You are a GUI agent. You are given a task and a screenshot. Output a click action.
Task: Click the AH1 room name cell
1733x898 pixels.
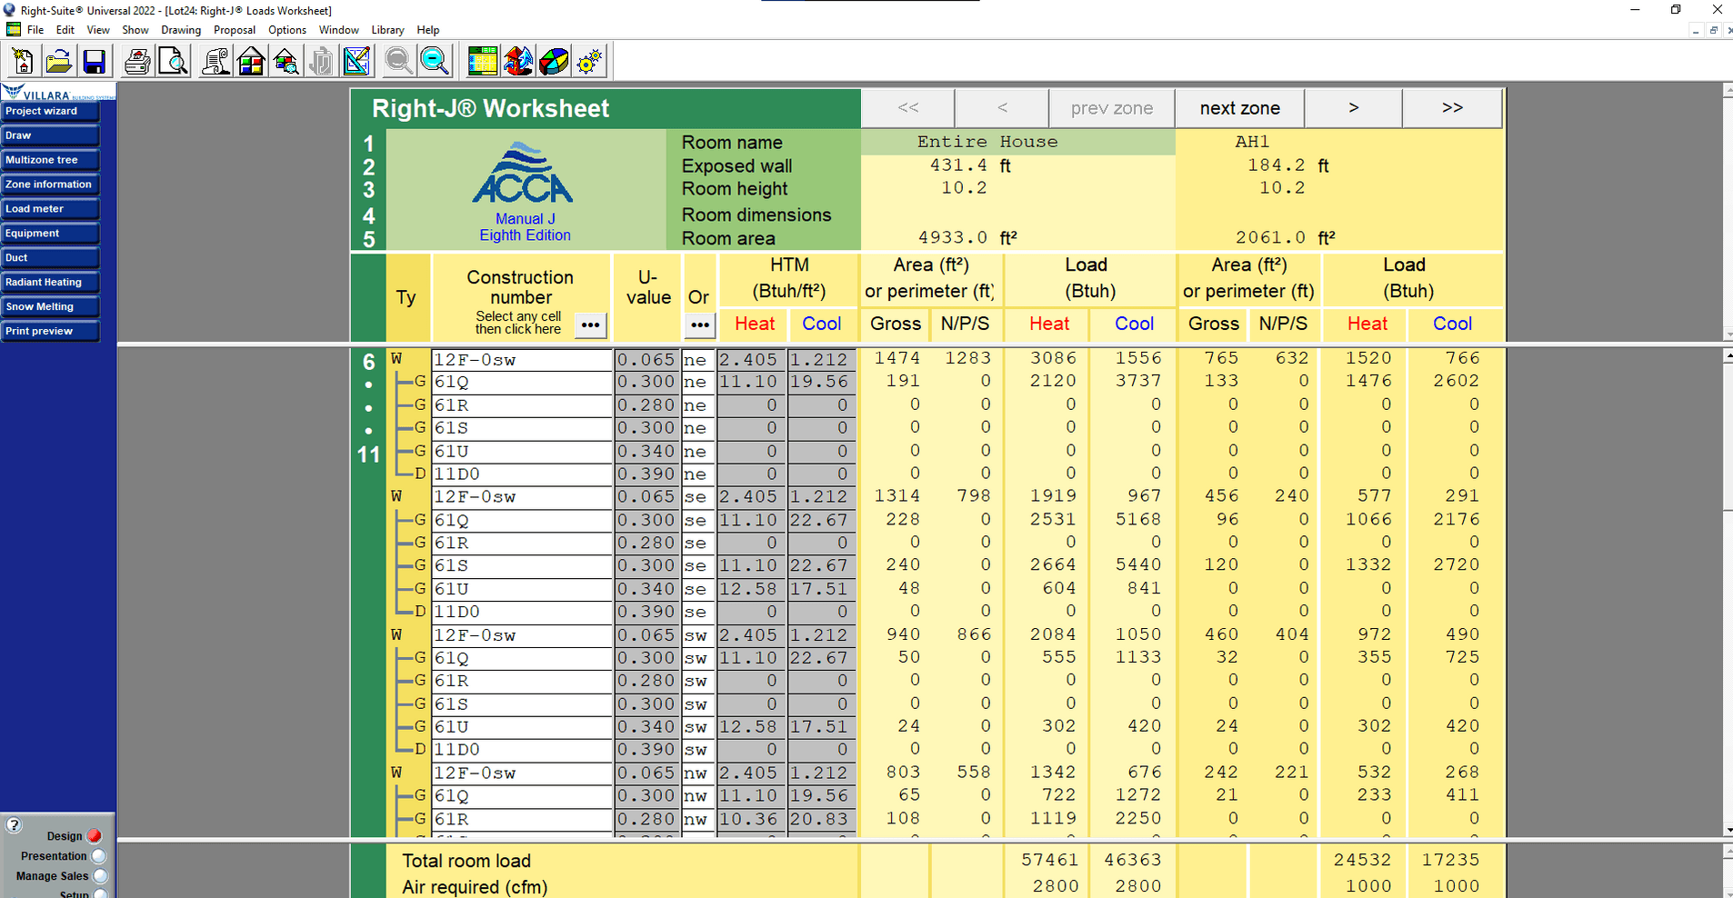click(x=1339, y=142)
